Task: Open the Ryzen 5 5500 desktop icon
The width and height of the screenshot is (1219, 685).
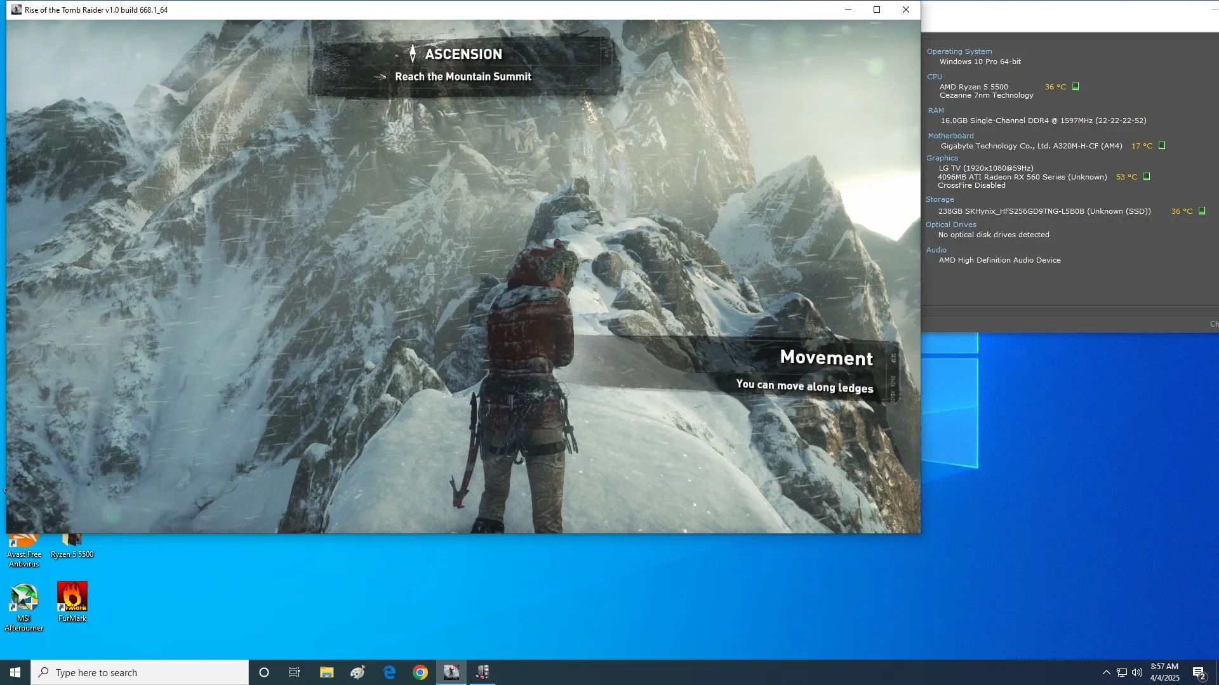Action: point(72,547)
